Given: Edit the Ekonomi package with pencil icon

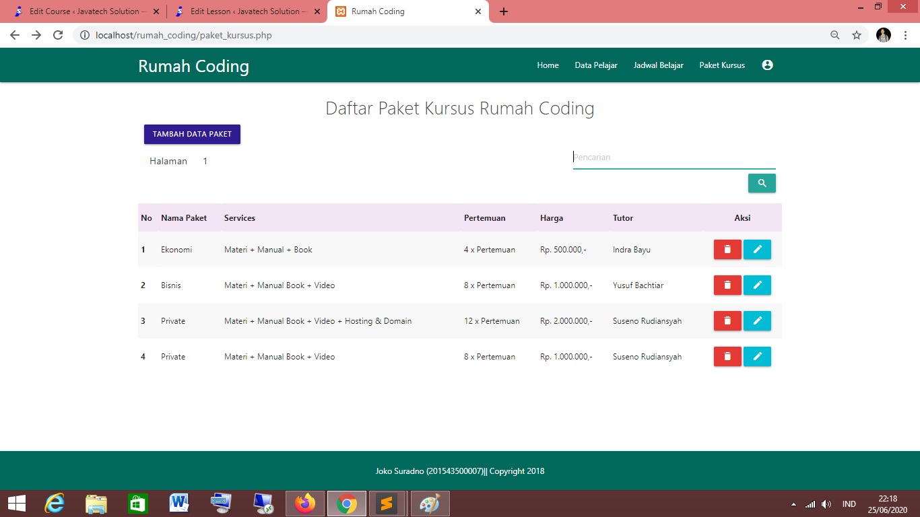Looking at the screenshot, I should click(757, 250).
